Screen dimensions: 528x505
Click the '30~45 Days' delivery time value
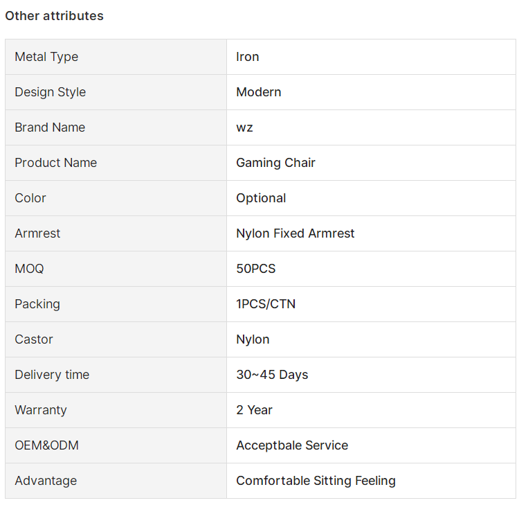coord(272,375)
